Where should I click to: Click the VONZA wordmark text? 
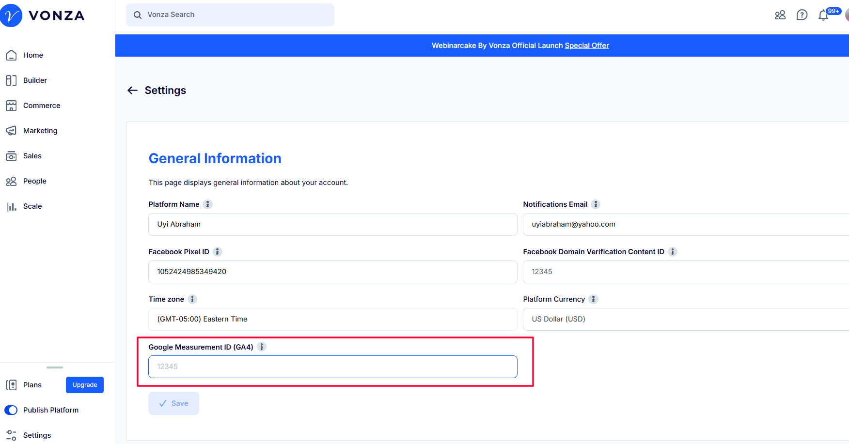(x=57, y=15)
